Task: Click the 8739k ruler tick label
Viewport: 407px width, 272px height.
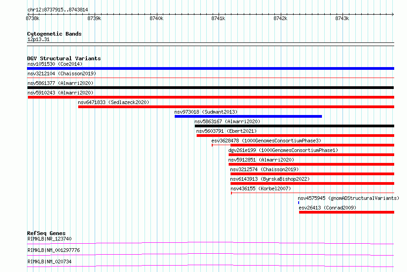Action: tap(94, 18)
